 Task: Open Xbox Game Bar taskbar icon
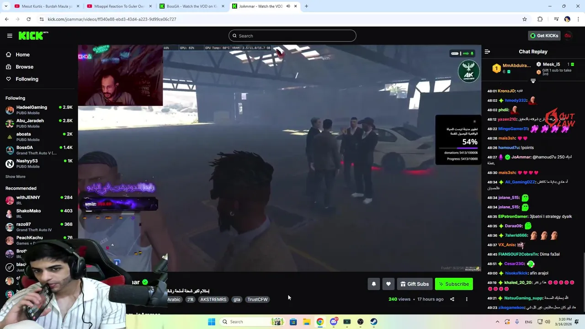(x=347, y=322)
